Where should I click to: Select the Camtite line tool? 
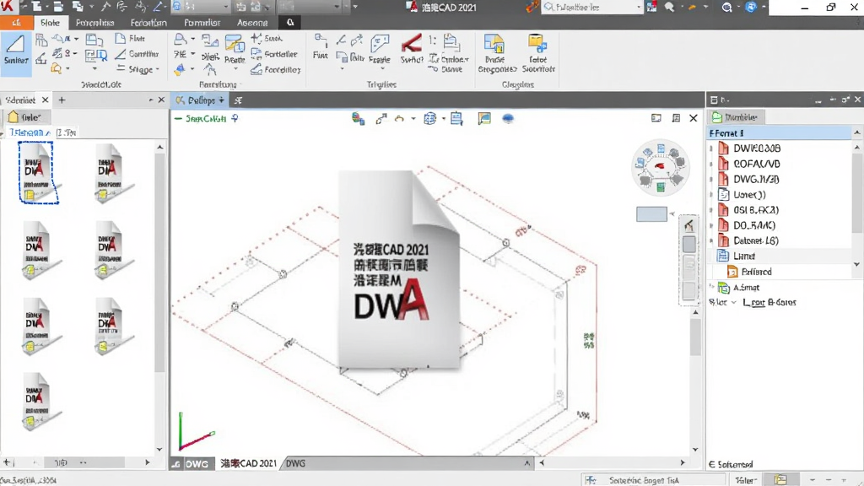pyautogui.click(x=137, y=53)
